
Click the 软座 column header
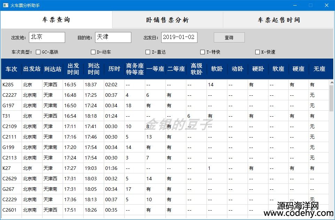tap(278, 69)
